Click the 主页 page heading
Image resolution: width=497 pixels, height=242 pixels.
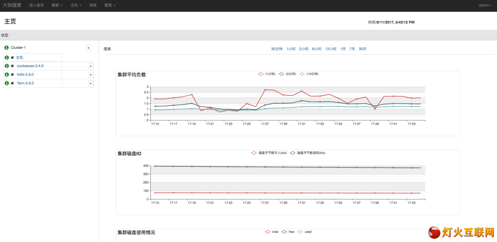coord(10,22)
